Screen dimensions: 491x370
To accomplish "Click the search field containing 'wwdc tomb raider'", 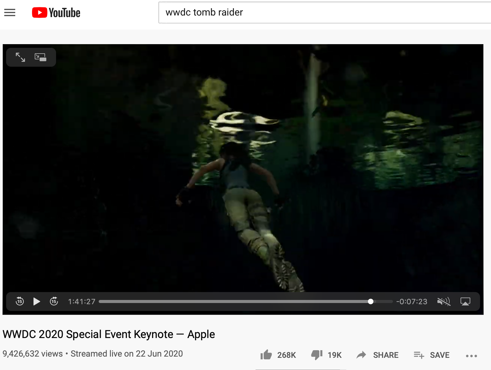I will point(325,12).
